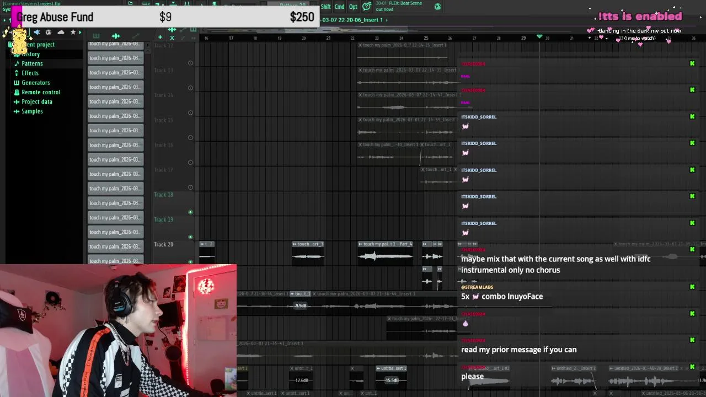This screenshot has width=706, height=397.
Task: Toggle mute on Track 15
Action: click(x=190, y=137)
